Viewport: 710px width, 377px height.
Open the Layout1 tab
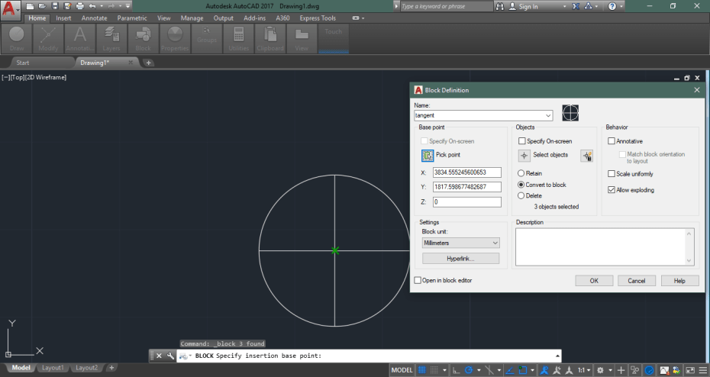click(x=53, y=368)
